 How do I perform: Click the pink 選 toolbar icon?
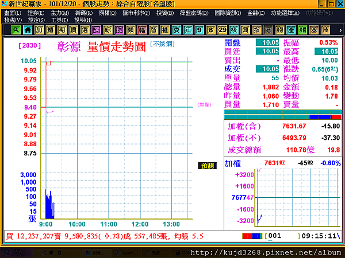[x=96, y=30]
